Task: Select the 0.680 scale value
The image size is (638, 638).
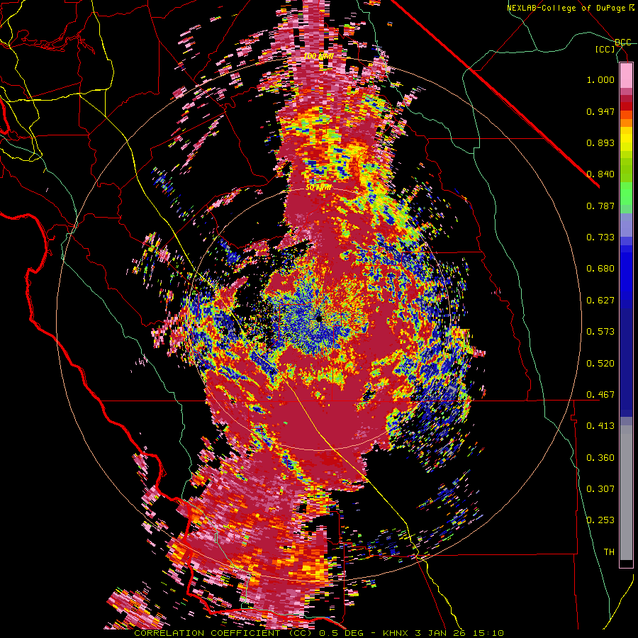Action: click(600, 269)
